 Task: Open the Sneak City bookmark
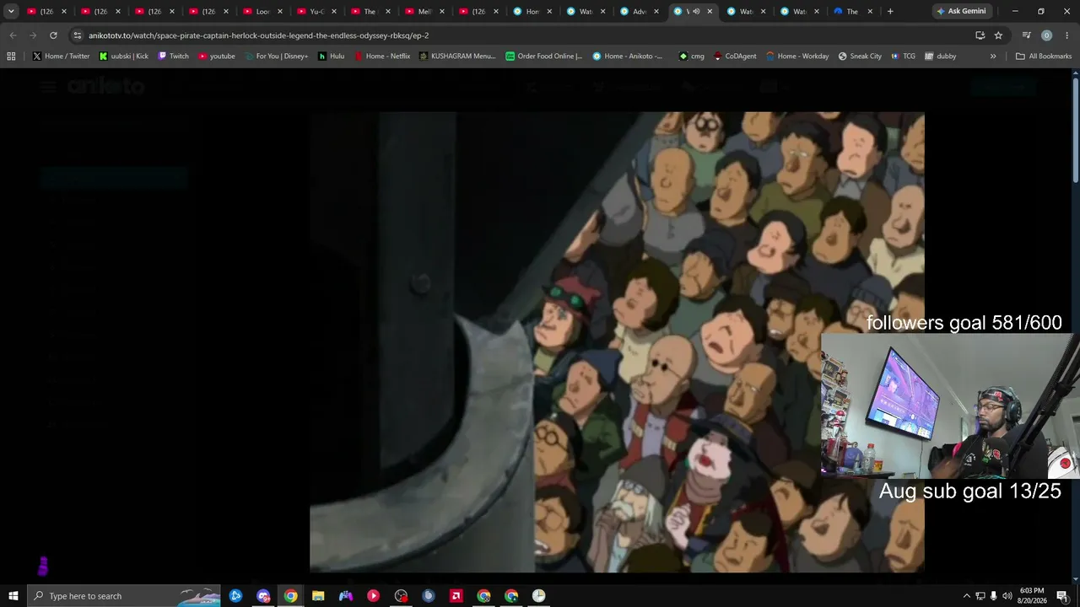pyautogui.click(x=860, y=56)
